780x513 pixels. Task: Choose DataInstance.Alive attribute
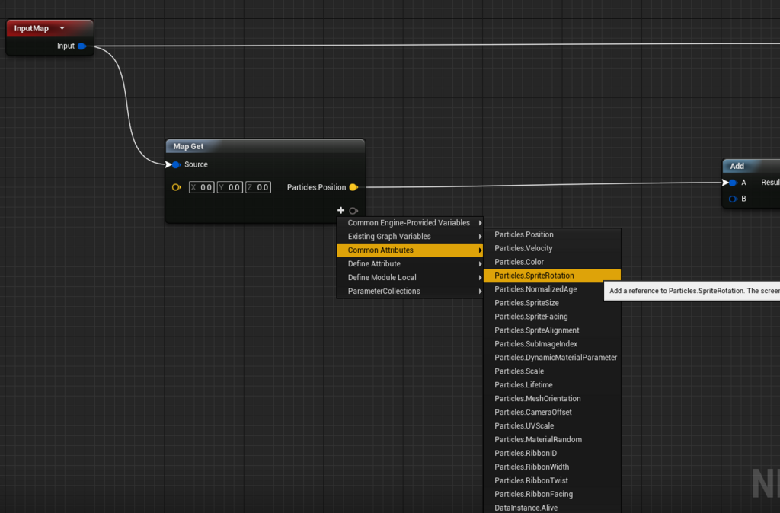(x=552, y=508)
